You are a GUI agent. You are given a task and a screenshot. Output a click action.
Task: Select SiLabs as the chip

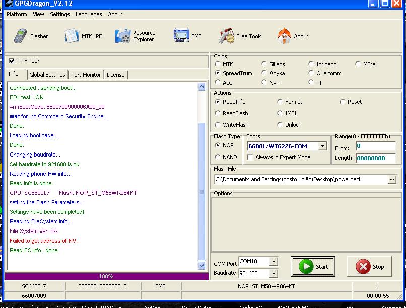click(x=264, y=64)
